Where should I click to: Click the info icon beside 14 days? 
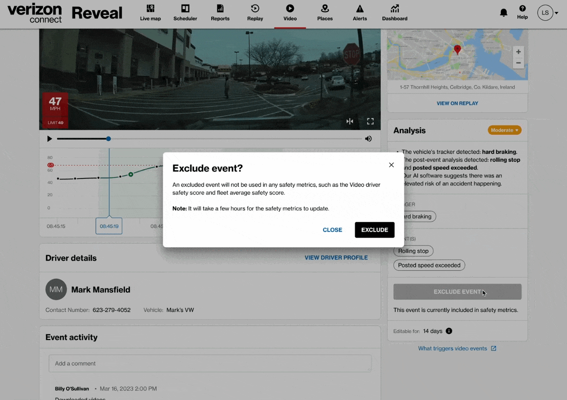[x=449, y=331]
